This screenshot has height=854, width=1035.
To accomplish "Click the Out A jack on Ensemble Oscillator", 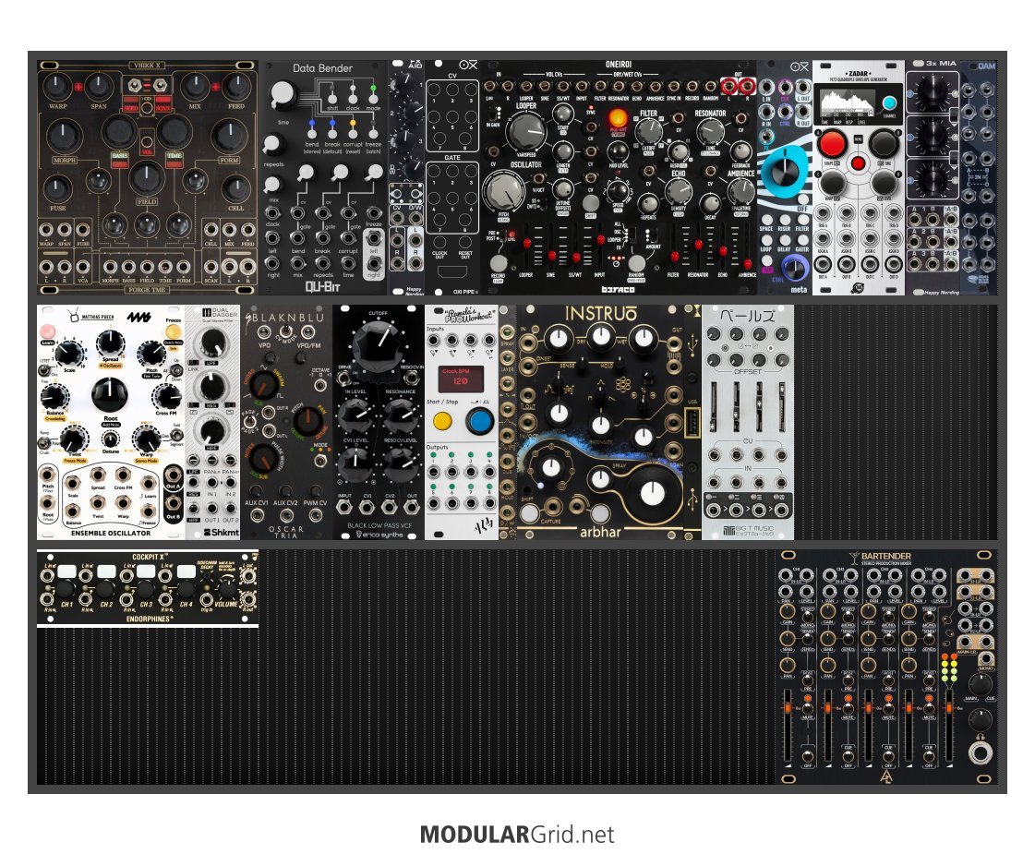I will coord(174,475).
